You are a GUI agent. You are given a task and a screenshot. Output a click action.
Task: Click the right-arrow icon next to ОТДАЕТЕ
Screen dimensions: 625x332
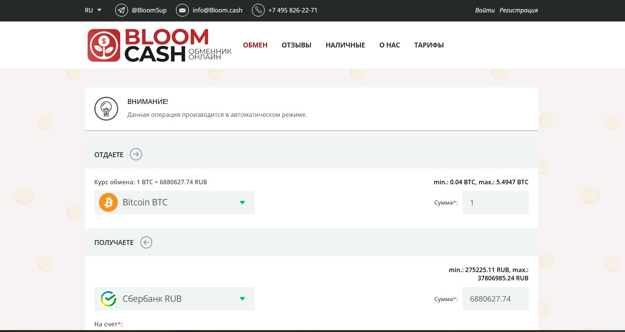136,154
